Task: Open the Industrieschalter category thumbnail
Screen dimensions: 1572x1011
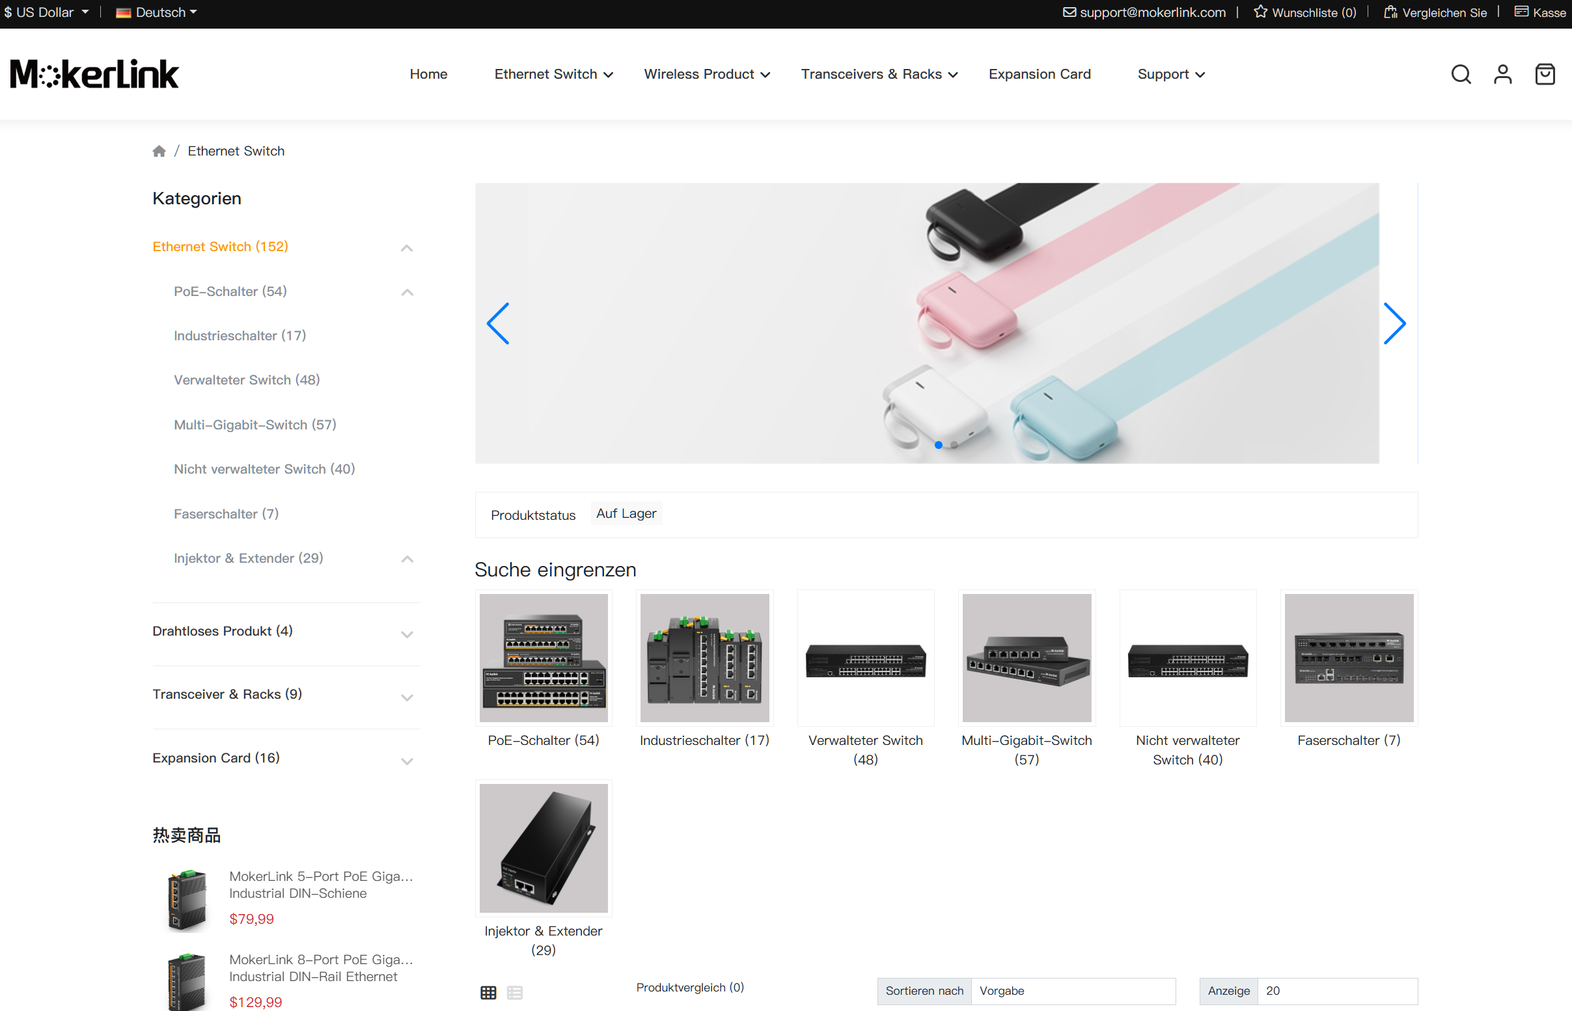Action: tap(704, 658)
